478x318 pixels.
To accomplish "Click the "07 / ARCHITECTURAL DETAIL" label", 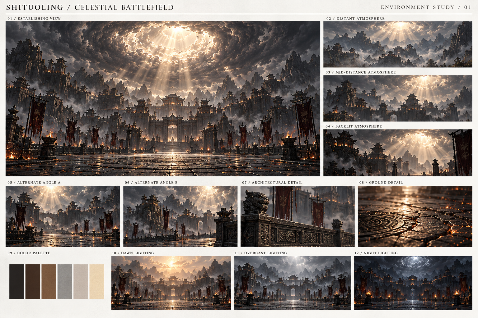I will [x=272, y=182].
